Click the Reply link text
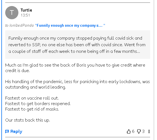This screenshot has height=140, width=157. click(16, 131)
